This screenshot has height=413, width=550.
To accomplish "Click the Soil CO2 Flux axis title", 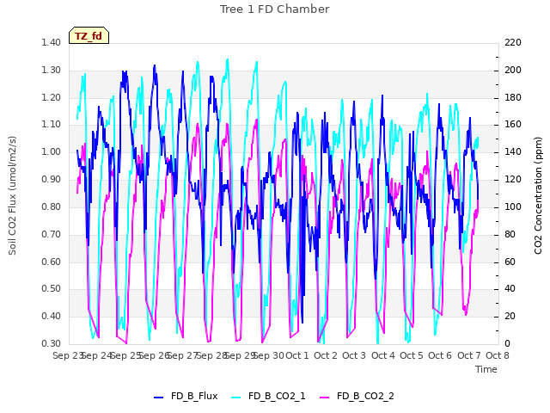I will coord(12,195).
